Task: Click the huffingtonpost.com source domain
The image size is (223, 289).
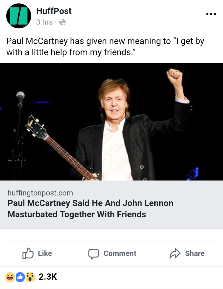Action: [40, 193]
